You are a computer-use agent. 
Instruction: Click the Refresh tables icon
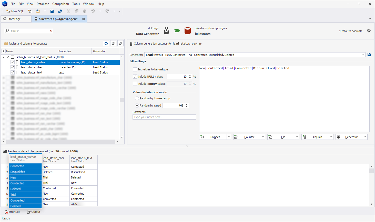[106, 43]
